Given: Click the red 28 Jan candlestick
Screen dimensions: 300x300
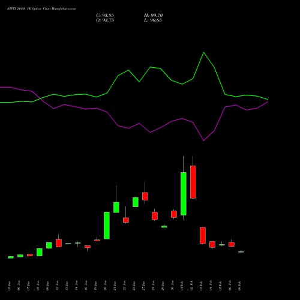Looking at the screenshot, I should [x=155, y=216].
